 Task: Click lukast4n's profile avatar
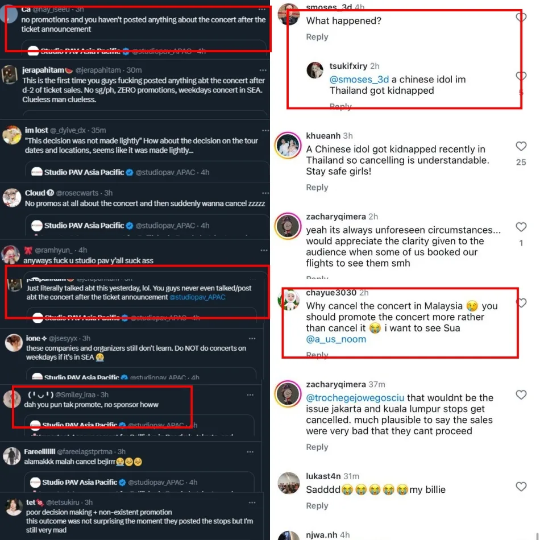tap(288, 484)
